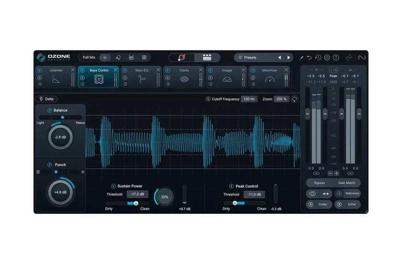Go to the next preset

[288, 58]
